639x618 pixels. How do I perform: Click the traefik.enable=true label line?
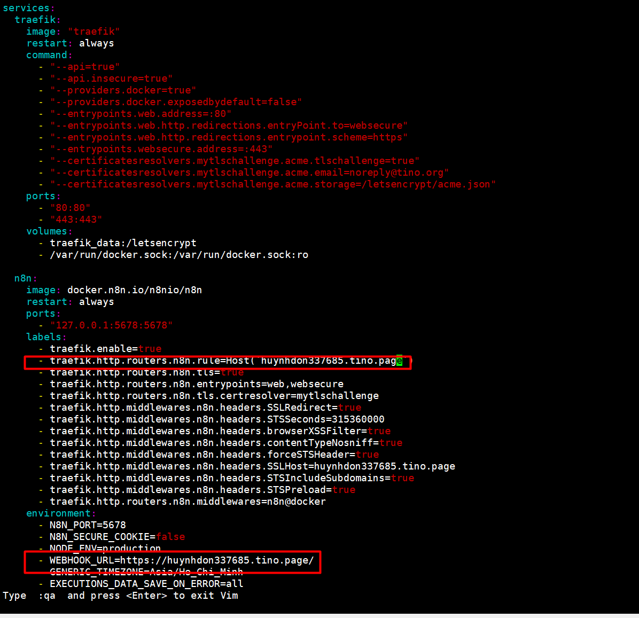click(x=105, y=349)
